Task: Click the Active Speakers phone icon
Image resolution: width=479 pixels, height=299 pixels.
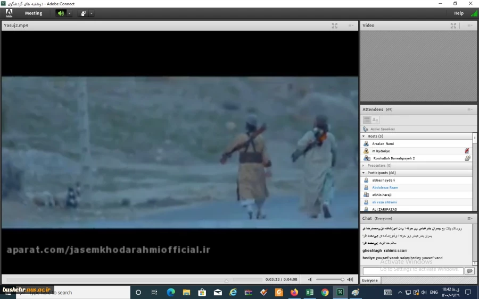Action: click(366, 129)
